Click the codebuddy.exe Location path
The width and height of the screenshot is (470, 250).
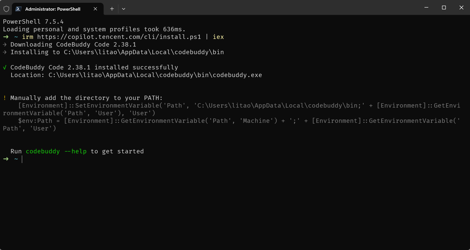(x=155, y=75)
